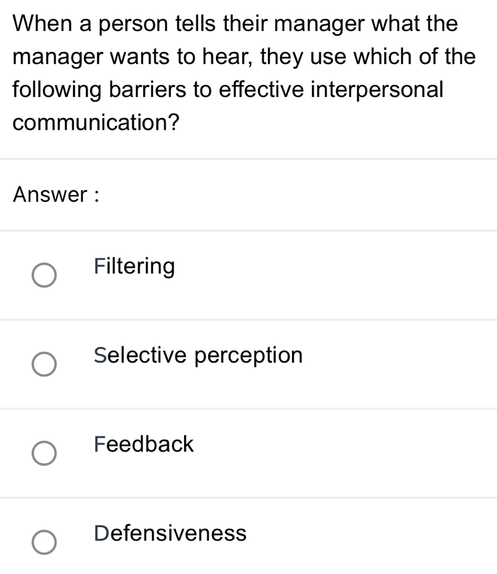Select the Filtering radio button
This screenshot has height=574, width=497.
pos(44,276)
